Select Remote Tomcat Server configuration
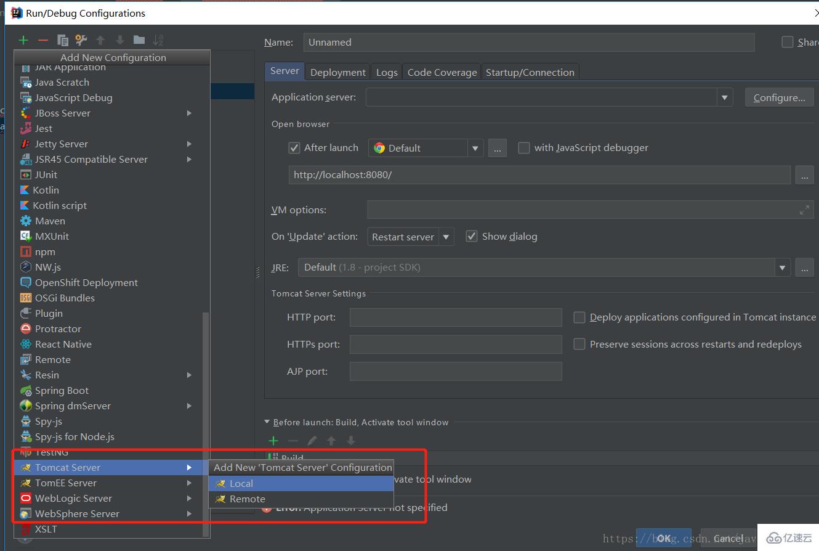 point(301,499)
